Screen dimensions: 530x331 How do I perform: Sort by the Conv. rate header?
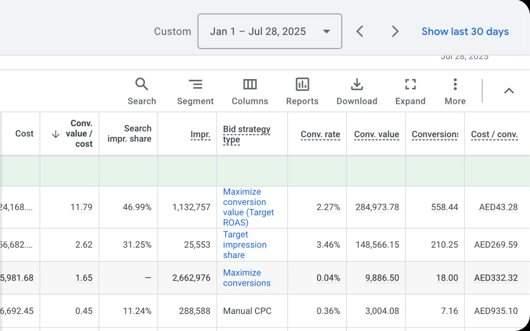(x=321, y=135)
